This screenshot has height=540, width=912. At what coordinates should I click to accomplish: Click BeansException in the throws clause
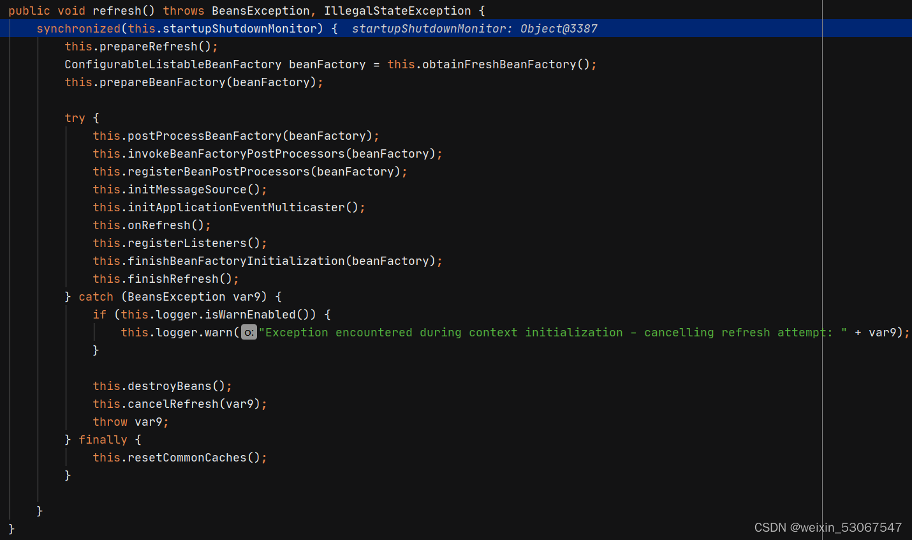261,11
